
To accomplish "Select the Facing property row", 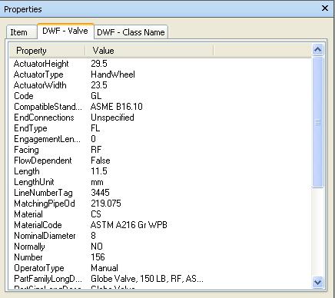I will tap(161, 150).
